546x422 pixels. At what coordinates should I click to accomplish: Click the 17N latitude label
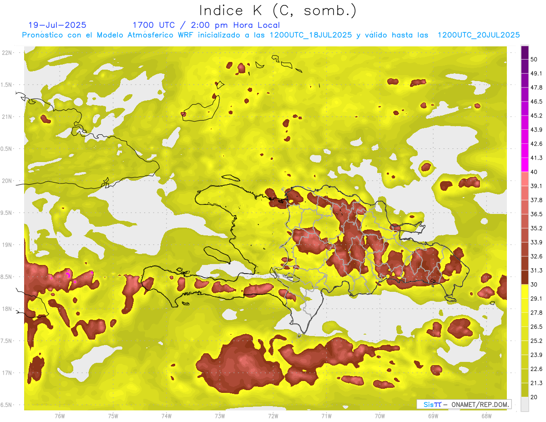[8, 373]
